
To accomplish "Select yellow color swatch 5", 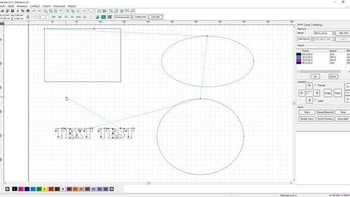I will coord(45,189).
